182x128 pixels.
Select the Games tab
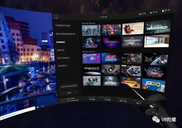tap(61, 42)
